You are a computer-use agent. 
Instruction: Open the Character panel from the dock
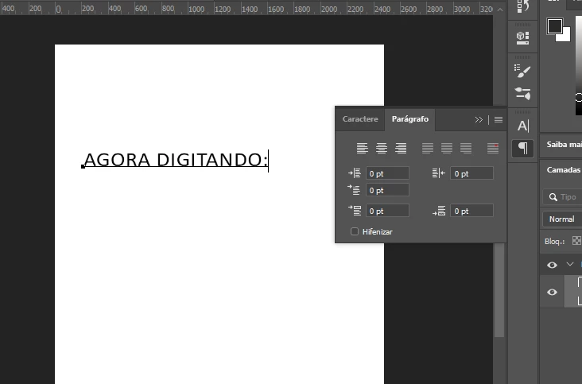pyautogui.click(x=522, y=126)
